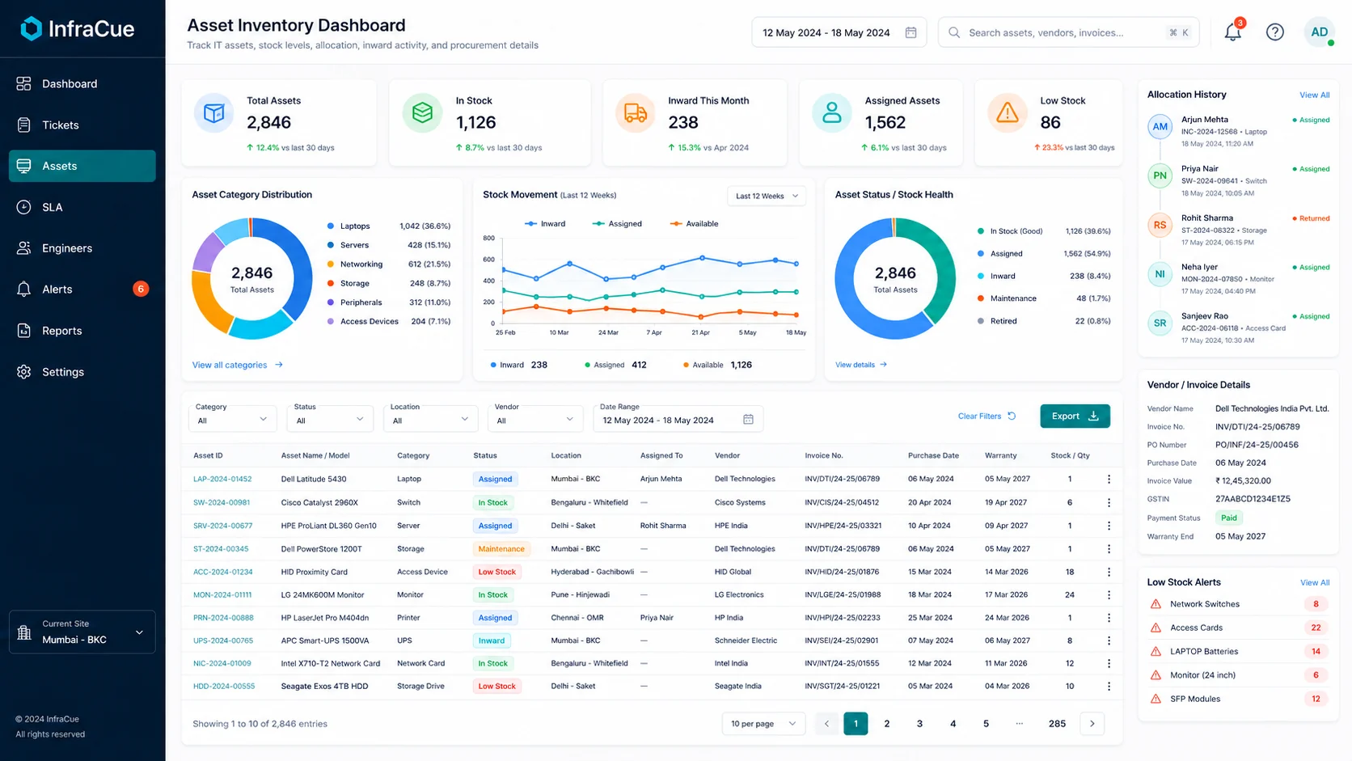Click the SR avatar for Sanjeev Rao
This screenshot has height=761, width=1352.
1160,323
